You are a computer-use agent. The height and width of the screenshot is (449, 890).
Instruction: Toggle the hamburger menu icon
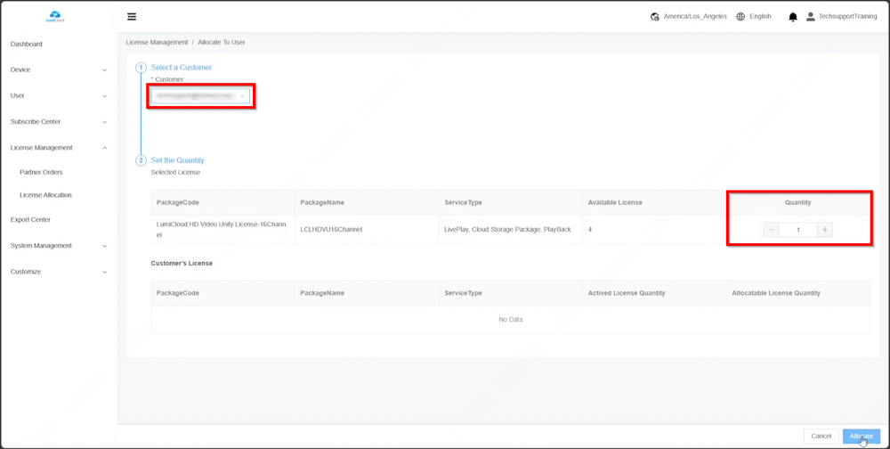coord(132,17)
